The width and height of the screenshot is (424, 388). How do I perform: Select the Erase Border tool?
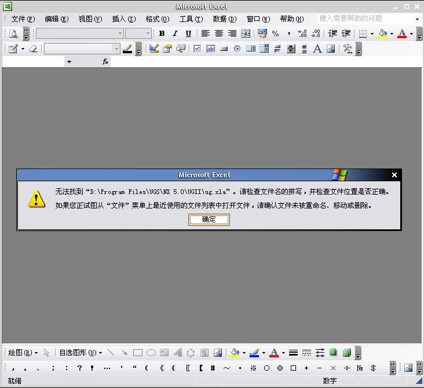33,49
